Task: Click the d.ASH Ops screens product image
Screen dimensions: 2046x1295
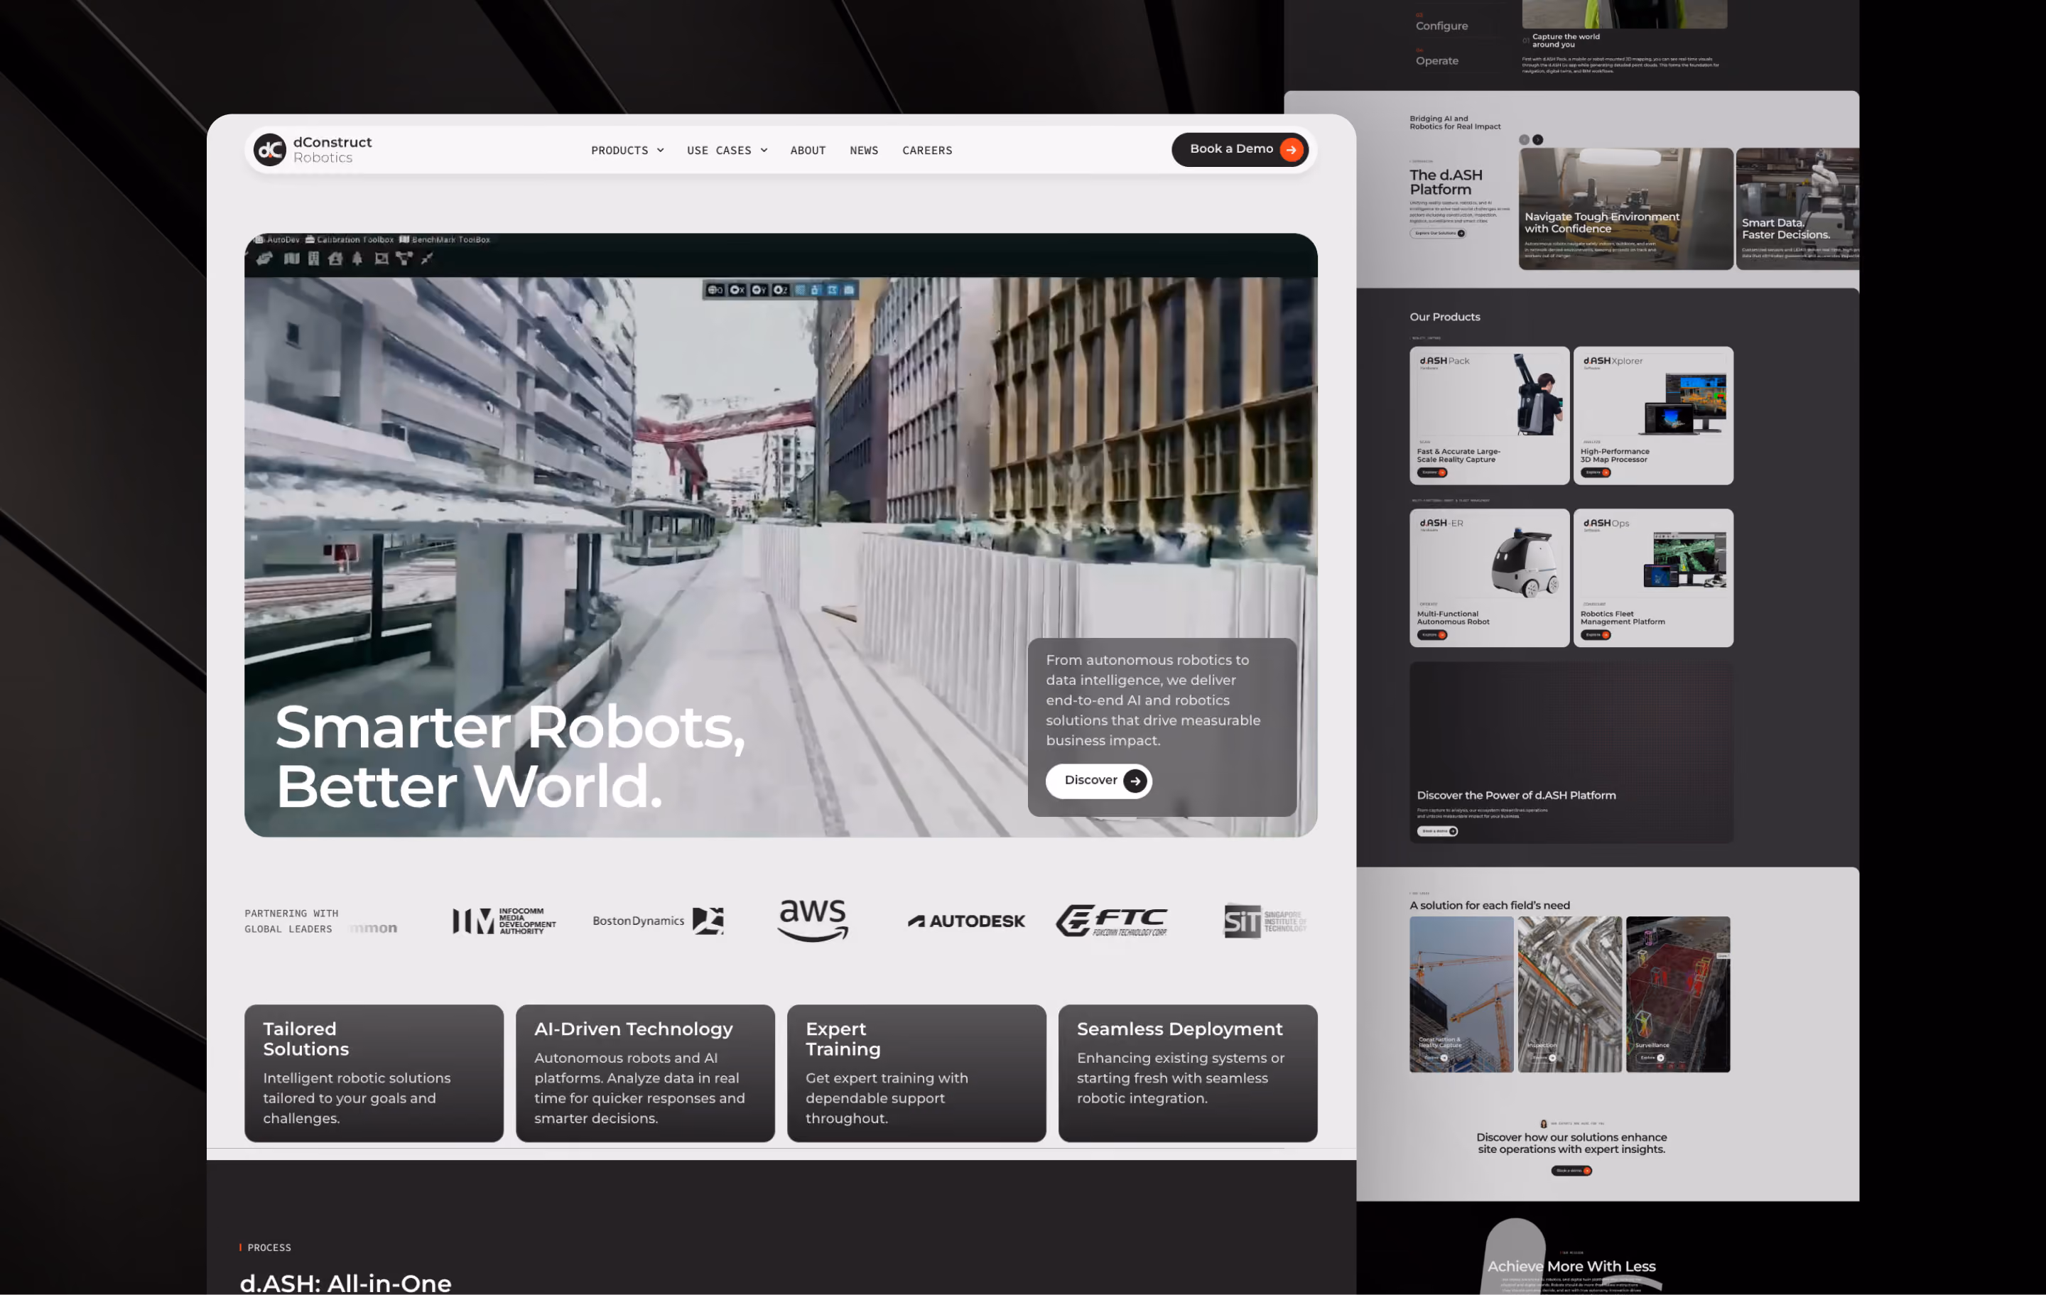Action: coord(1685,558)
